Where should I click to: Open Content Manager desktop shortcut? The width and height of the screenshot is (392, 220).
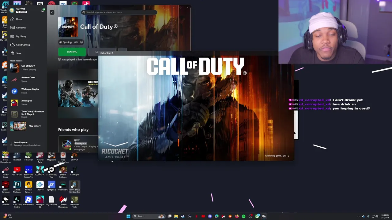click(63, 202)
